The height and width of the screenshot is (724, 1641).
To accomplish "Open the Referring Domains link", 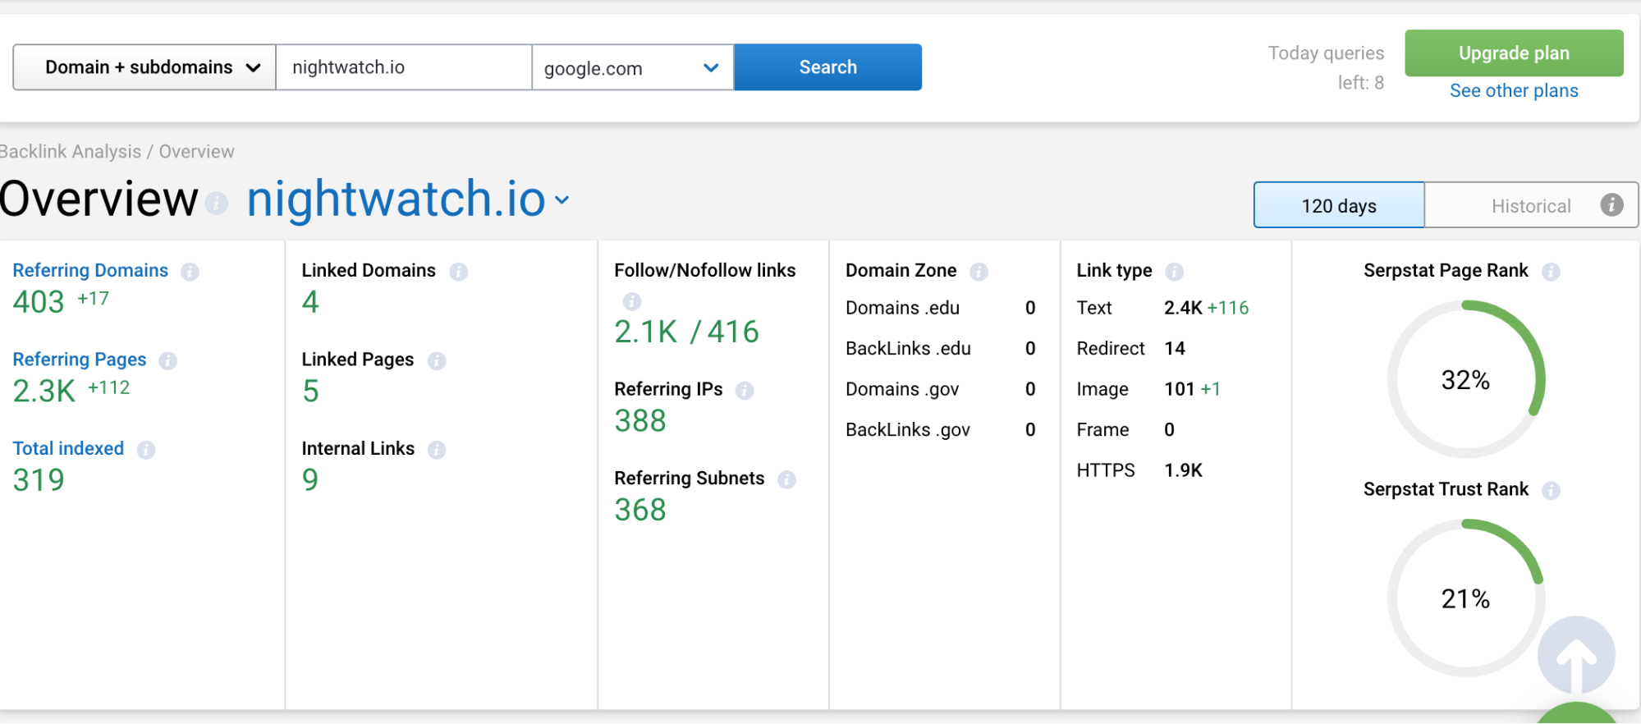I will click(x=90, y=271).
